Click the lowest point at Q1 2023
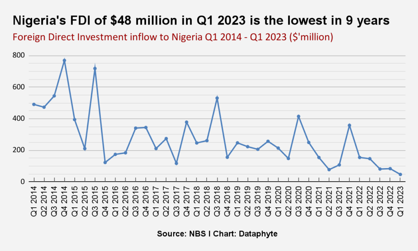This screenshot has width=418, height=251. (401, 174)
